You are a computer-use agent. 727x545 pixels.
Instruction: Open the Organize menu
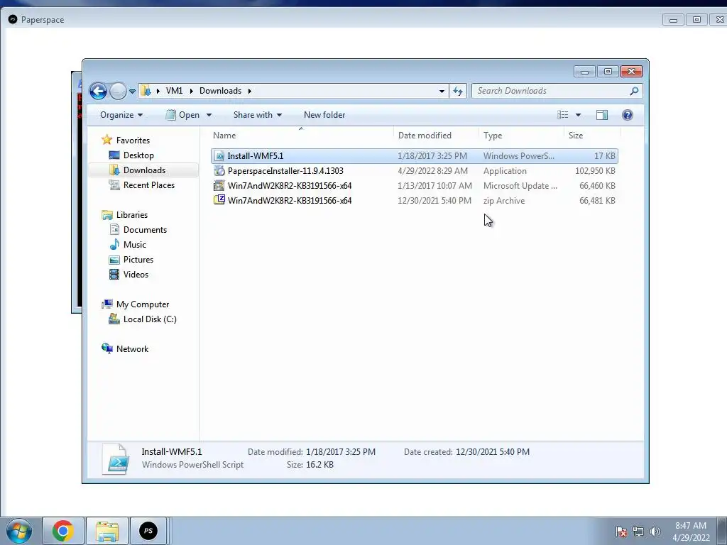tap(121, 115)
